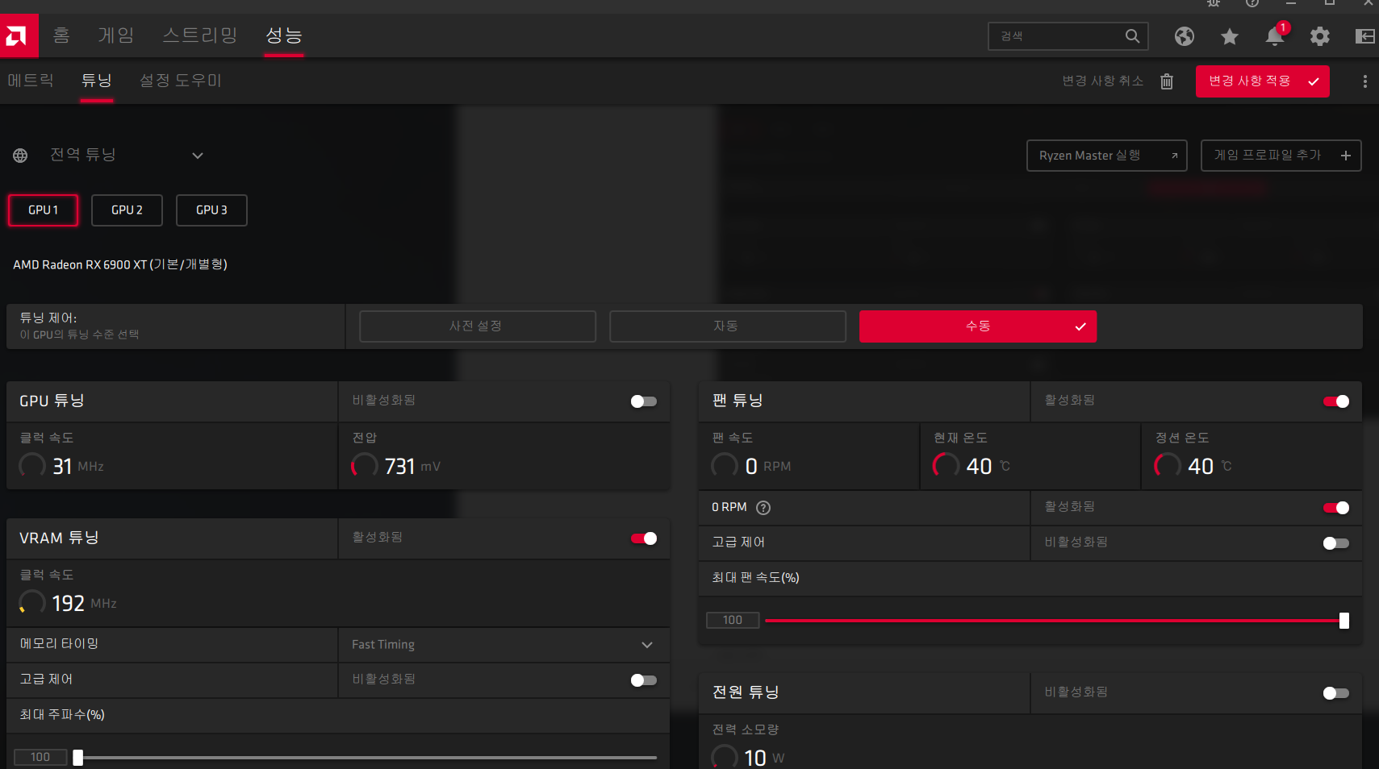Click the AMD Radeon RX 6900 XT label
Image resolution: width=1379 pixels, height=769 pixels.
pyautogui.click(x=120, y=264)
